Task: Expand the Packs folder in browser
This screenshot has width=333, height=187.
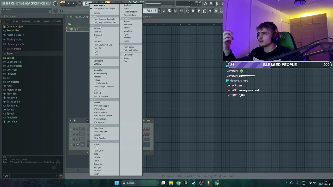Action: click(9, 86)
